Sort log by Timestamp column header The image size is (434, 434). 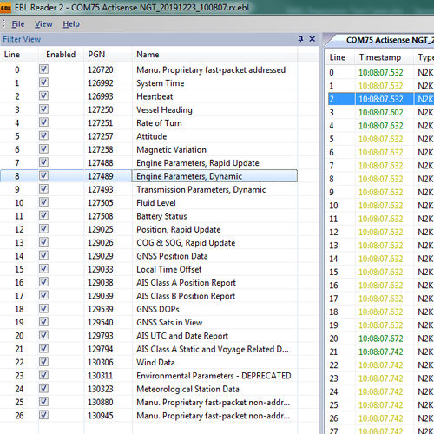[x=385, y=57]
